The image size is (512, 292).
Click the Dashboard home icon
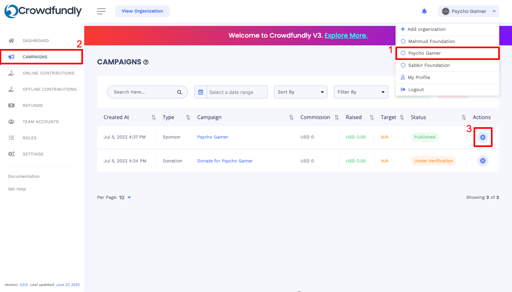pyautogui.click(x=11, y=40)
